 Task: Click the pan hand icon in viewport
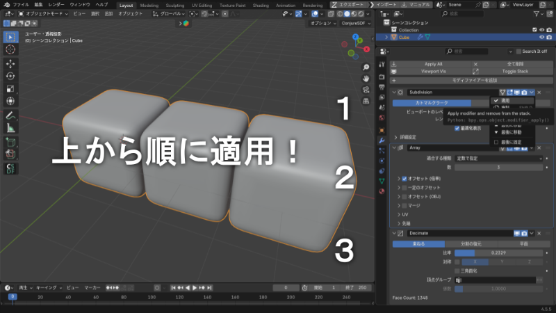click(366, 79)
